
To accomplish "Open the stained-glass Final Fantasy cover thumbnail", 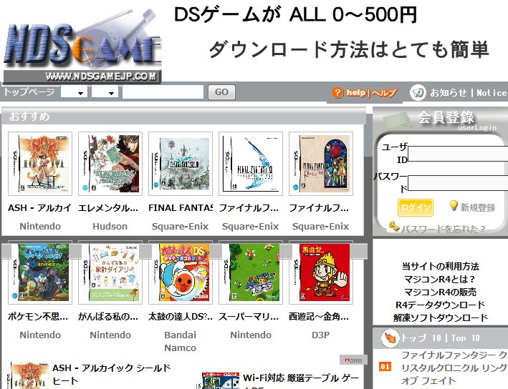I will (x=321, y=164).
